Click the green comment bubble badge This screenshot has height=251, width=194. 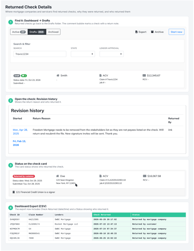[24, 76]
